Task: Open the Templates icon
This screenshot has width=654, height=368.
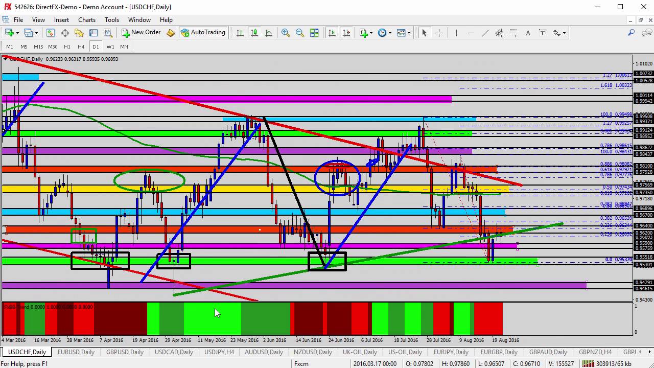Action: [x=401, y=33]
